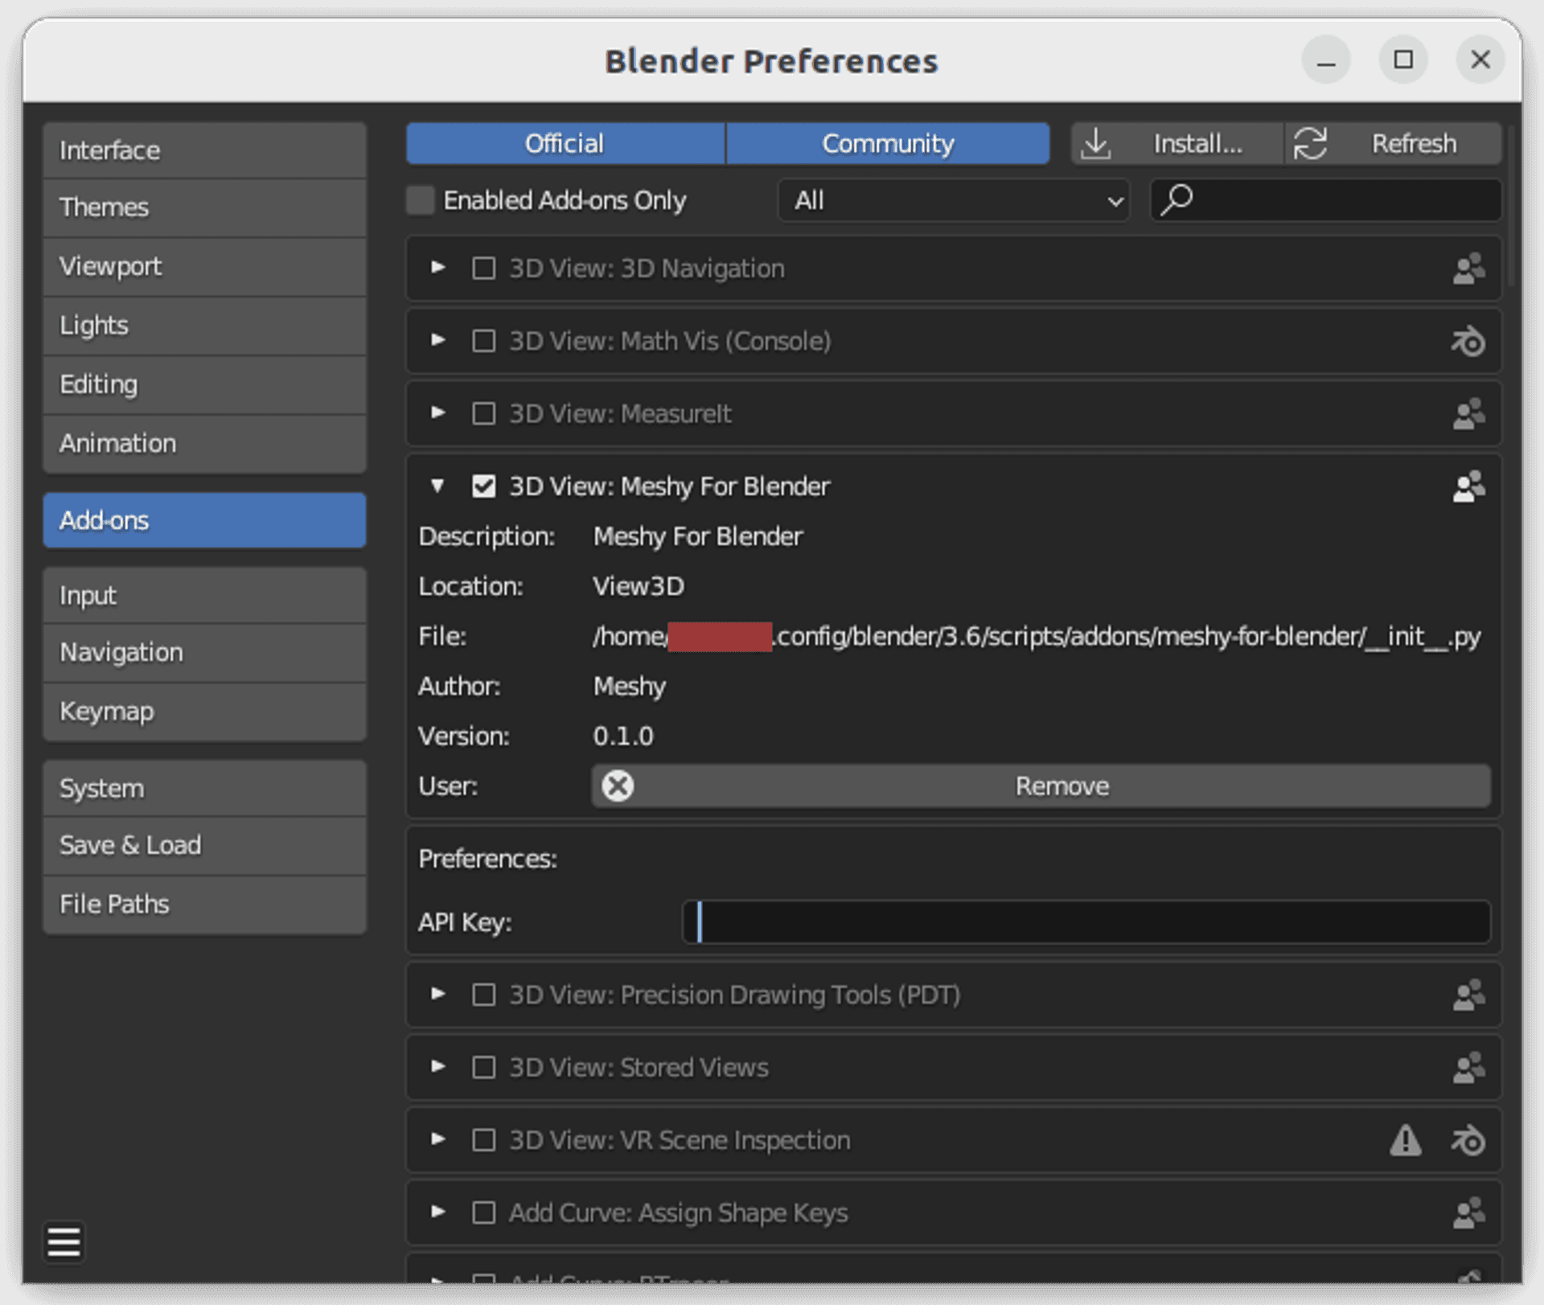The height and width of the screenshot is (1305, 1544).
Task: Expand the 3D View: Stored Views entry
Action: coord(437,1067)
